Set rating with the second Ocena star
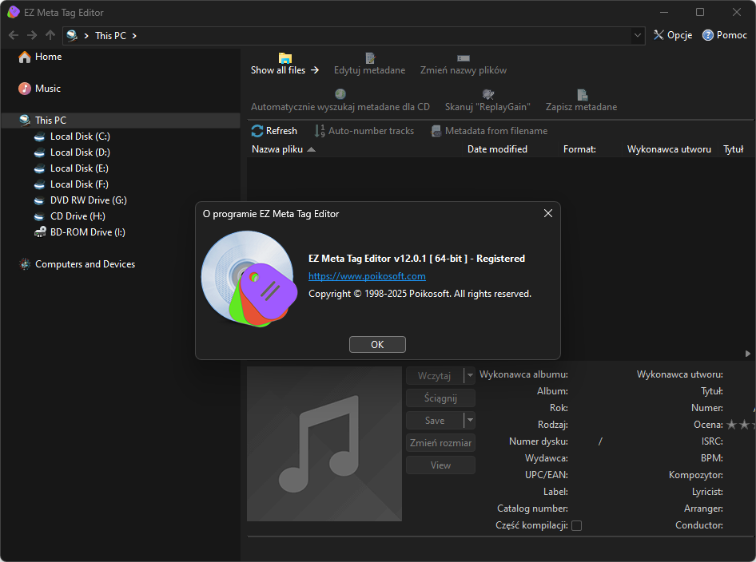This screenshot has height=562, width=756. tap(745, 424)
